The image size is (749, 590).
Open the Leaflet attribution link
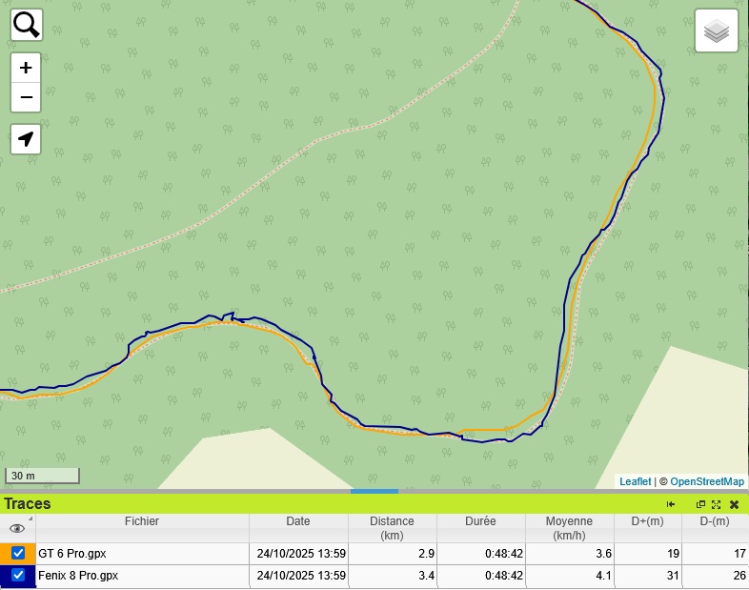[x=635, y=482]
